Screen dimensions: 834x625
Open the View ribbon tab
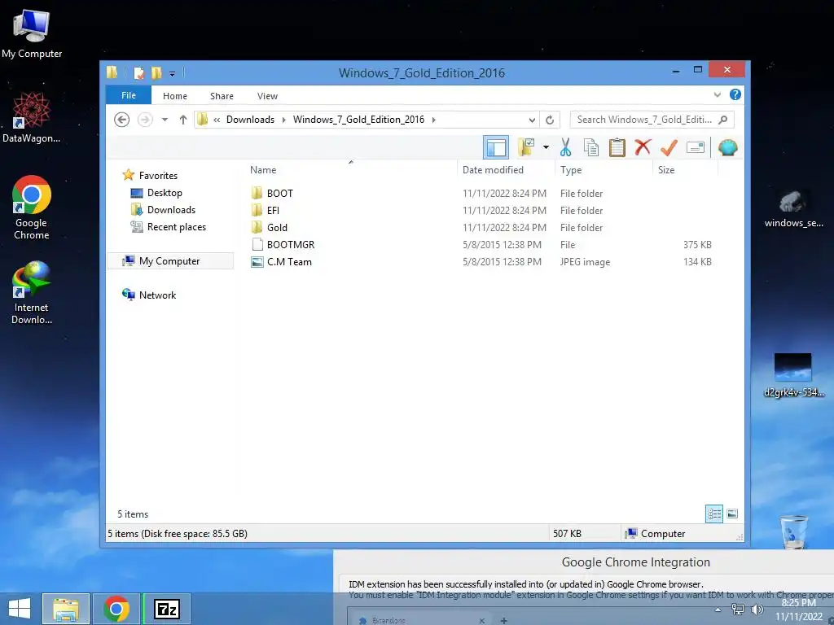(267, 96)
